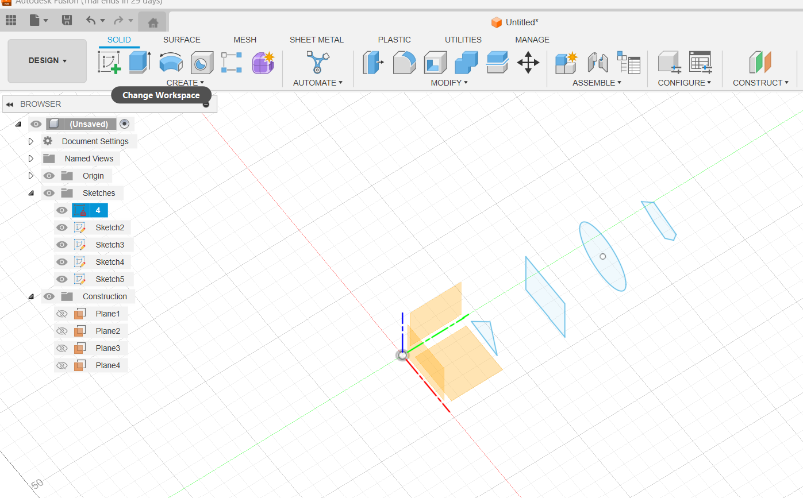Show Plane2 with its eye icon
Image resolution: width=803 pixels, height=498 pixels.
(62, 331)
